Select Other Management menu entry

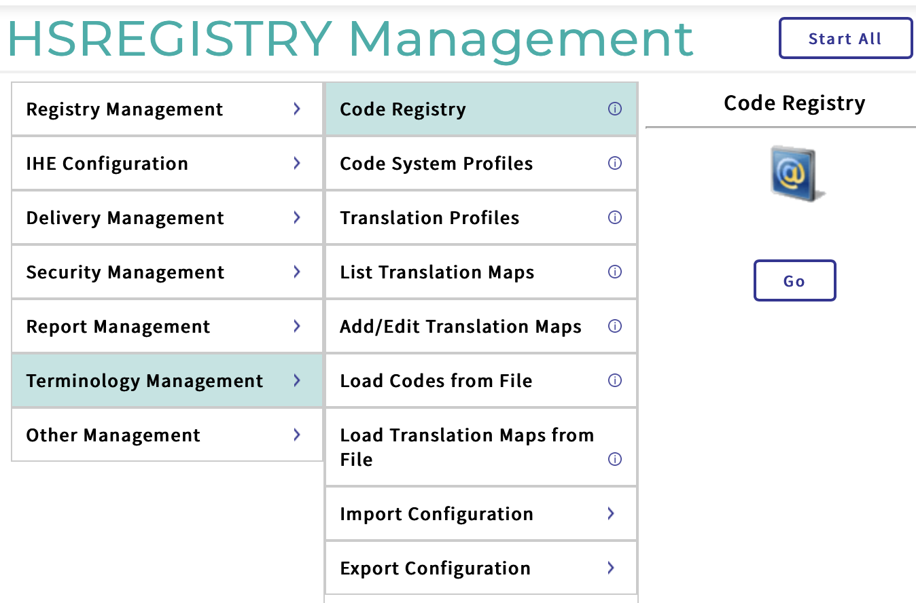[113, 435]
